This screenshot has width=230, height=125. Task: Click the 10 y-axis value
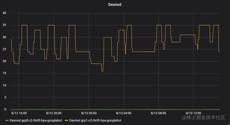pos(4,85)
